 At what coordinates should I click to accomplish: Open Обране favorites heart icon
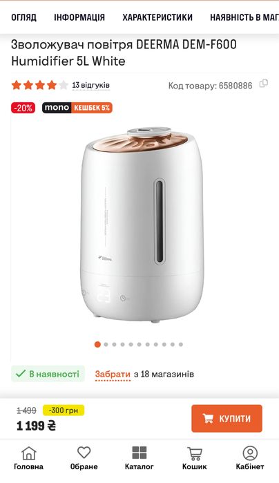pyautogui.click(x=84, y=453)
